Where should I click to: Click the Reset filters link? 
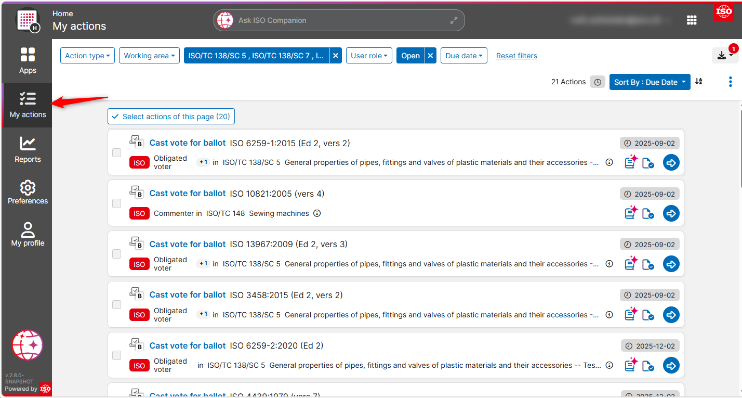(x=516, y=56)
